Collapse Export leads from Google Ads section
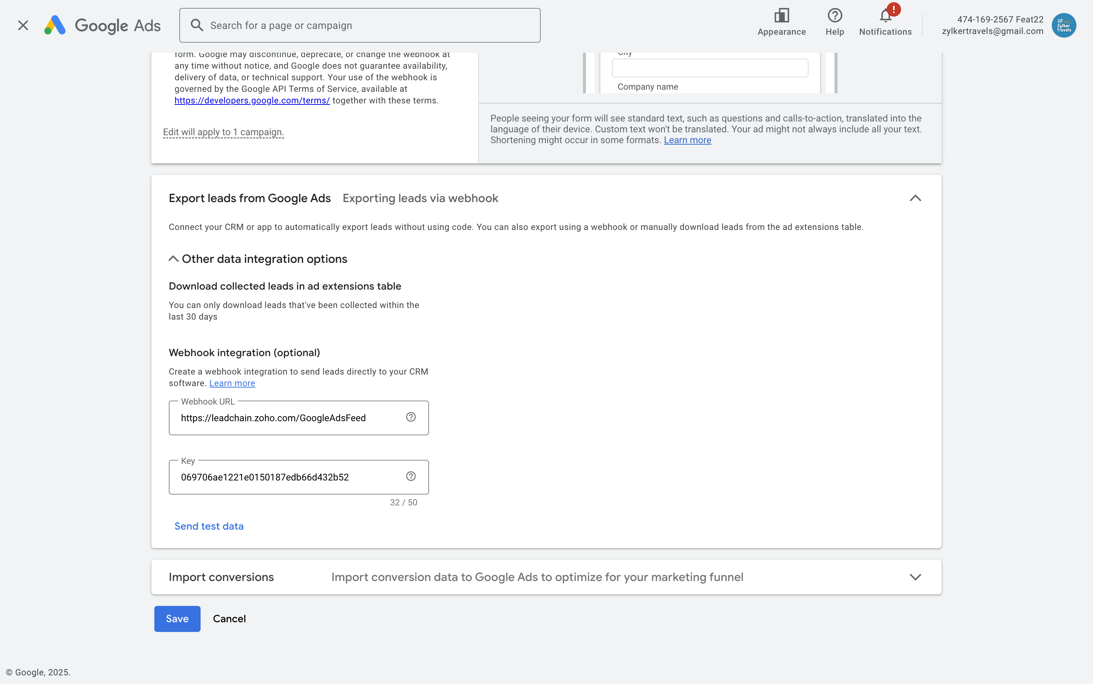The height and width of the screenshot is (684, 1093). point(915,198)
